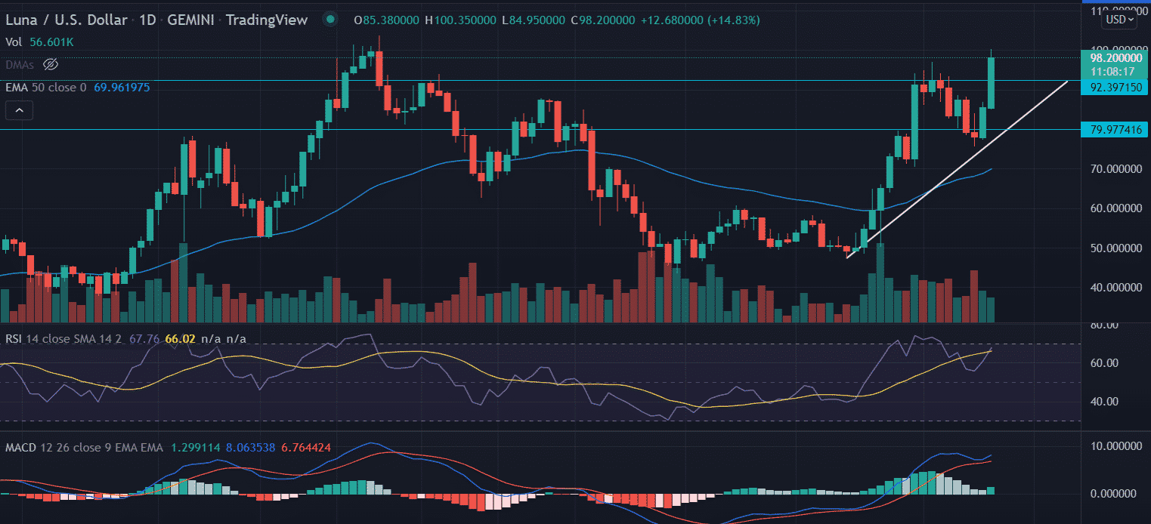Screen dimensions: 1151x524
Task: Click the 40.000000 price axis label
Action: 1115,287
